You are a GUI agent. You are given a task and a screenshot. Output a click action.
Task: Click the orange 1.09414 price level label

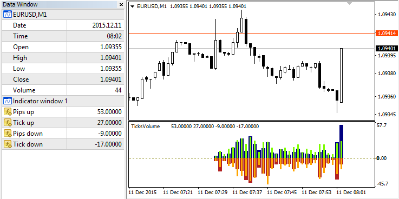point(387,34)
